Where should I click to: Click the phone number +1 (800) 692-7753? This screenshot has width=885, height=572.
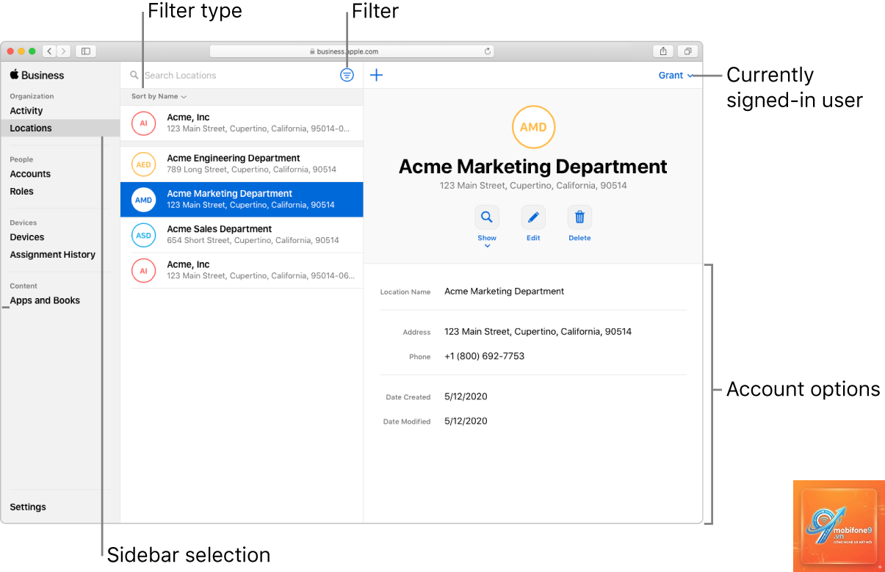point(484,356)
